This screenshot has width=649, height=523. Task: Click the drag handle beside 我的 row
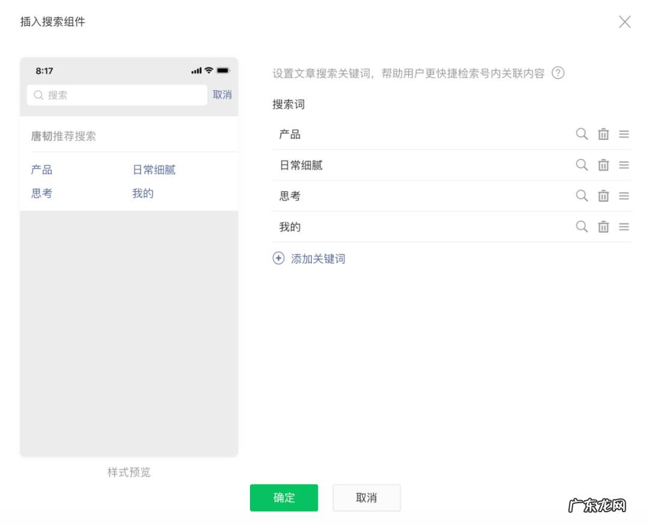(x=624, y=226)
